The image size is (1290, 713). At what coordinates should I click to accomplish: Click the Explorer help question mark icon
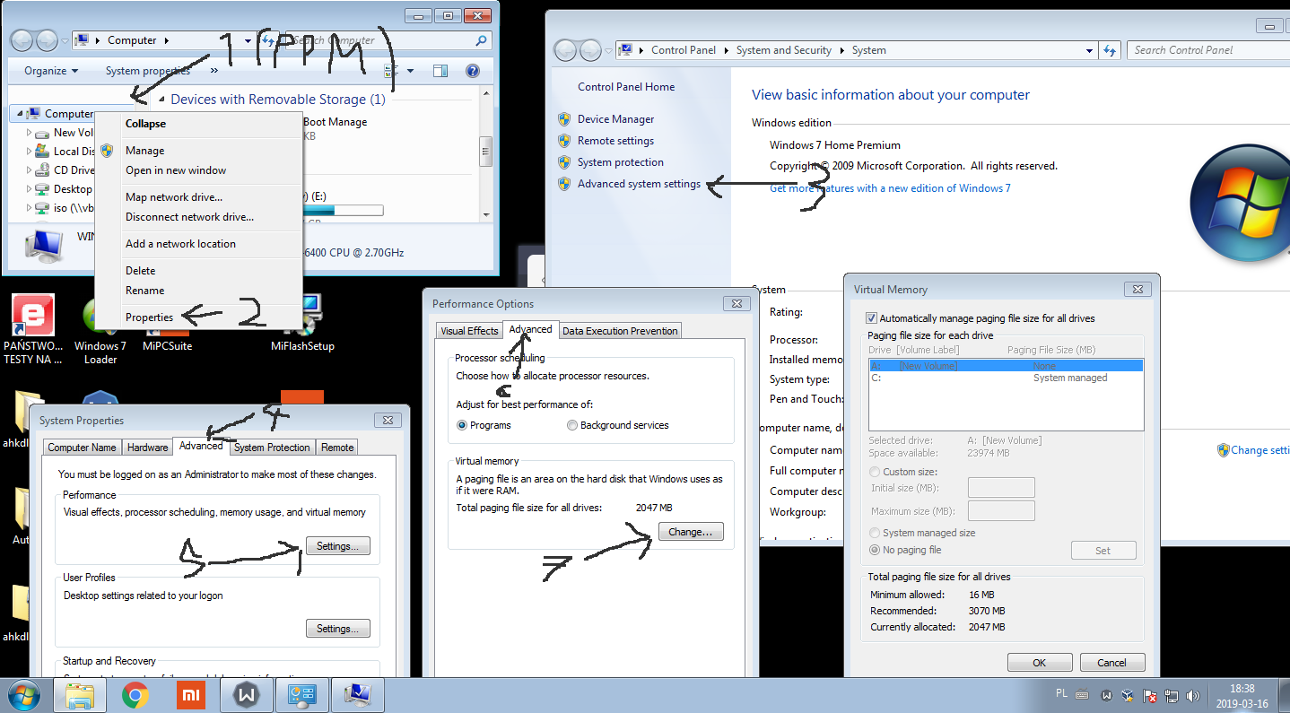click(473, 71)
